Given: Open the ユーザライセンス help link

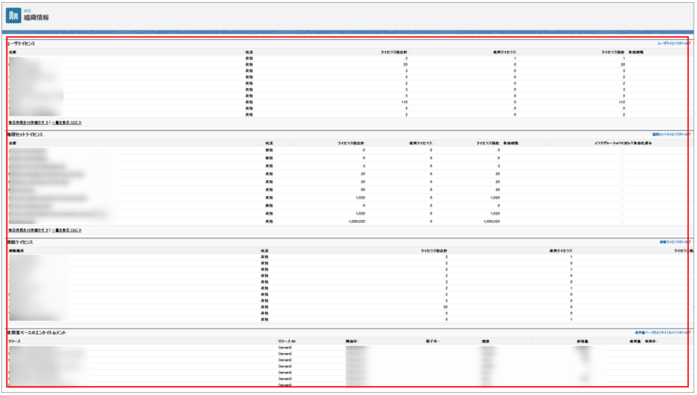Looking at the screenshot, I should 673,43.
